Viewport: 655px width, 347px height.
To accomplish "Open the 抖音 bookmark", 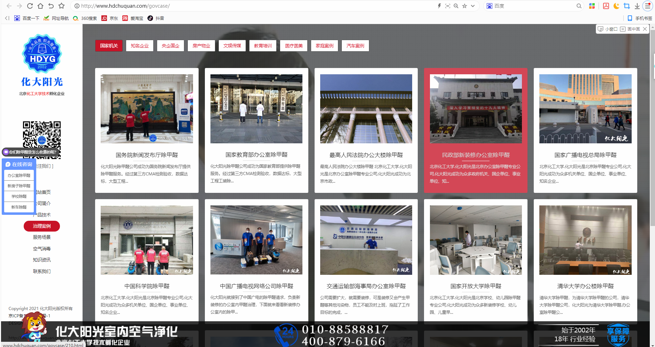I will [156, 18].
